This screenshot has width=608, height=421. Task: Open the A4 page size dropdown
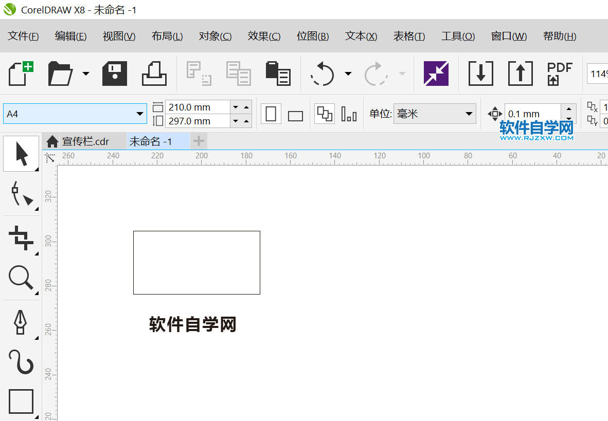pos(139,114)
